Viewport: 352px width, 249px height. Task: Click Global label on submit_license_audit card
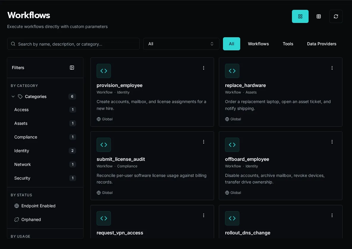(107, 193)
